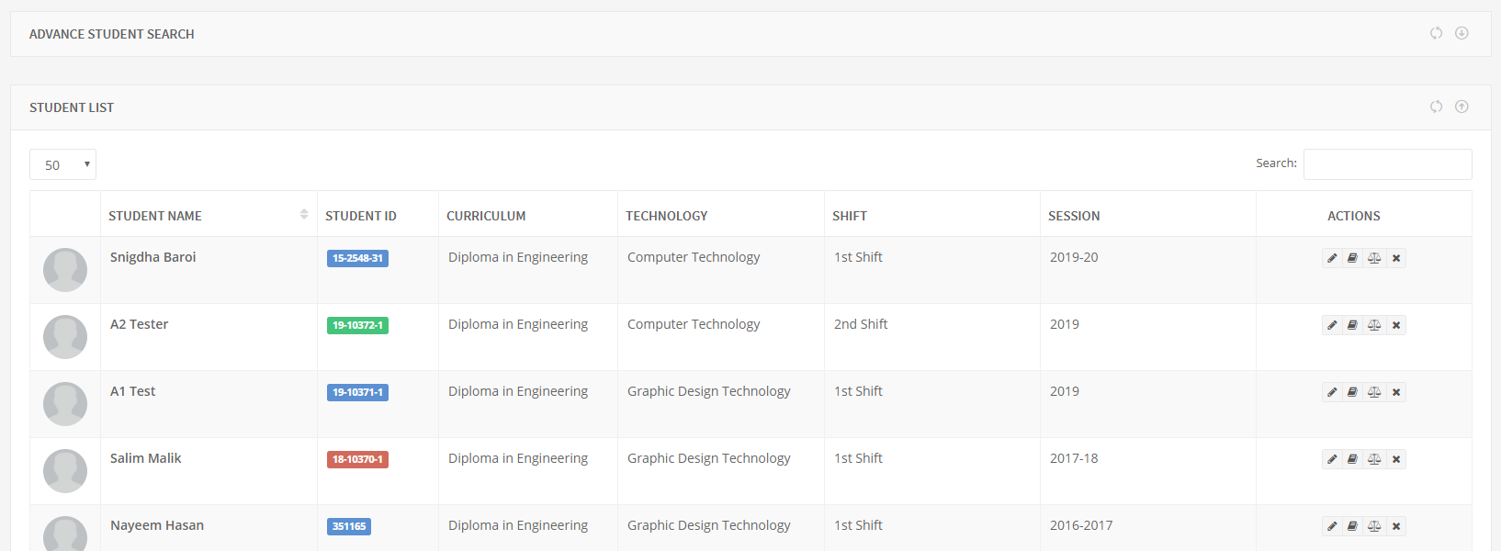Delete Salim Malik using the X icon

coord(1396,459)
